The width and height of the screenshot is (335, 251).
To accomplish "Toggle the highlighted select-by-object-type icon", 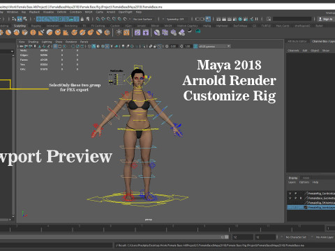I will tap(20, 19).
